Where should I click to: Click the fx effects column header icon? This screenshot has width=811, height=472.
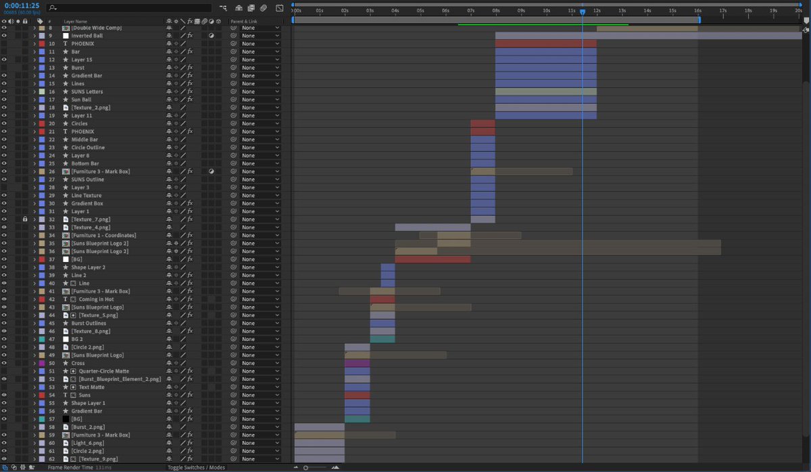[190, 21]
